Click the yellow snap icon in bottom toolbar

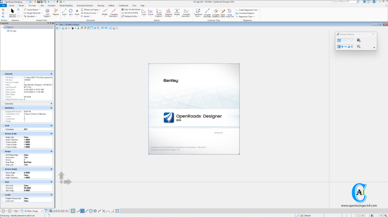73,211
